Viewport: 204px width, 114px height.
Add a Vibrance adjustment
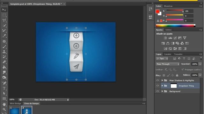185,38
